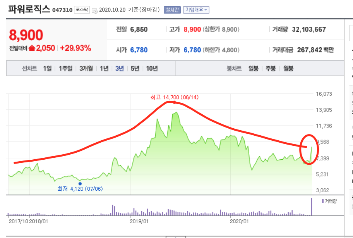Click the red up-arrow change icon
This screenshot has width=353, height=238.
point(32,48)
